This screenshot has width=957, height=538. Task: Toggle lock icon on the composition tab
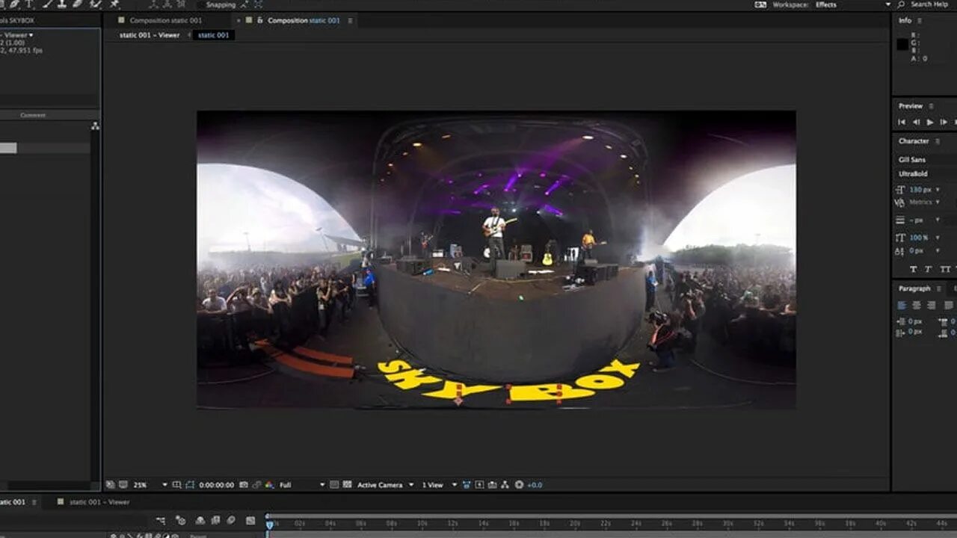click(260, 20)
